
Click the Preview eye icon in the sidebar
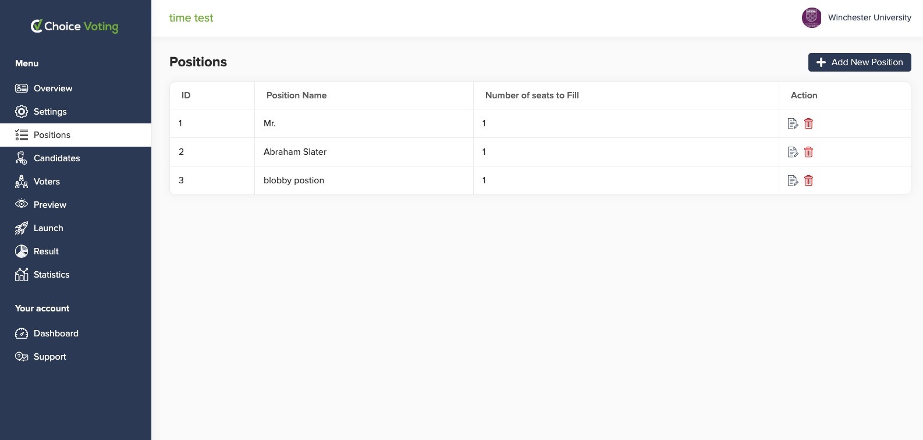pyautogui.click(x=22, y=204)
